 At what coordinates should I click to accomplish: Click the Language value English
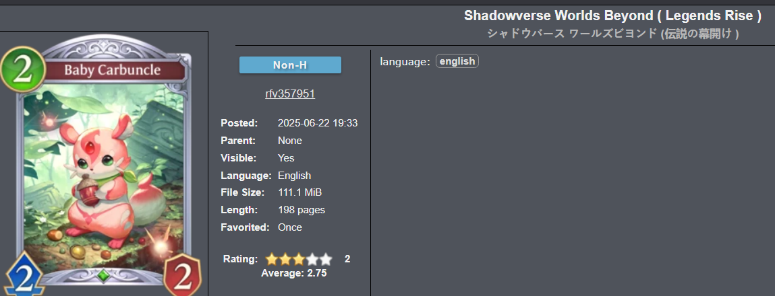(x=295, y=175)
